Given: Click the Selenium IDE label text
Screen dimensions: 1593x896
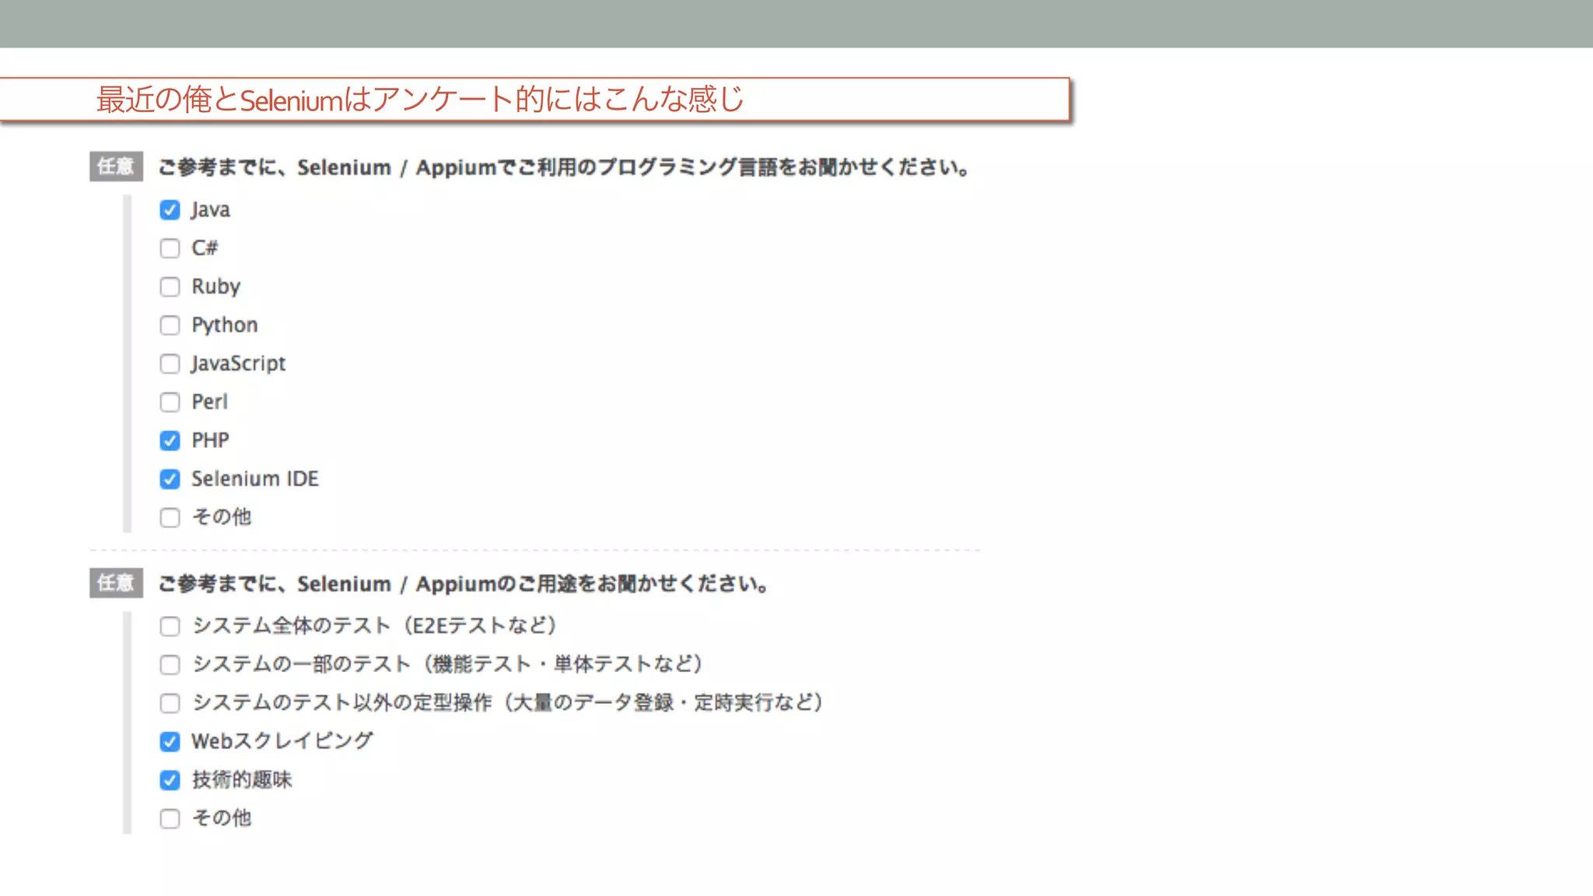Looking at the screenshot, I should click(x=255, y=478).
